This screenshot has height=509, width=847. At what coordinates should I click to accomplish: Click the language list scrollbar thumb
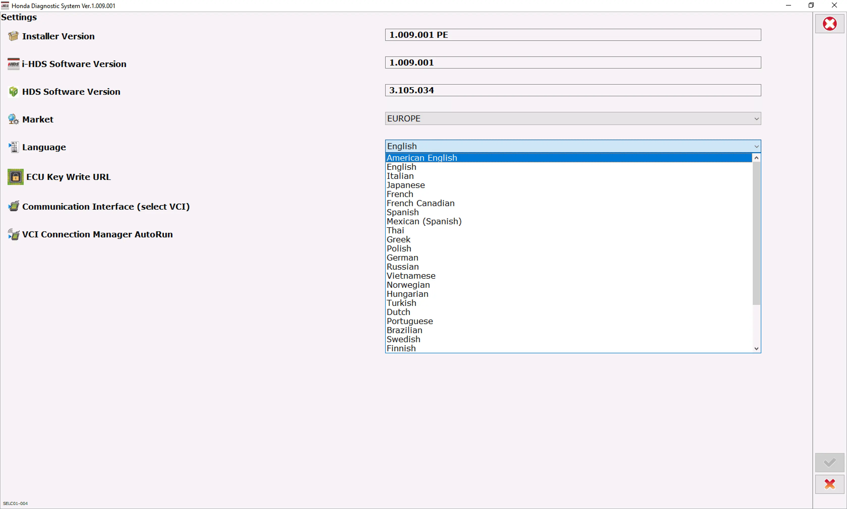click(756, 233)
